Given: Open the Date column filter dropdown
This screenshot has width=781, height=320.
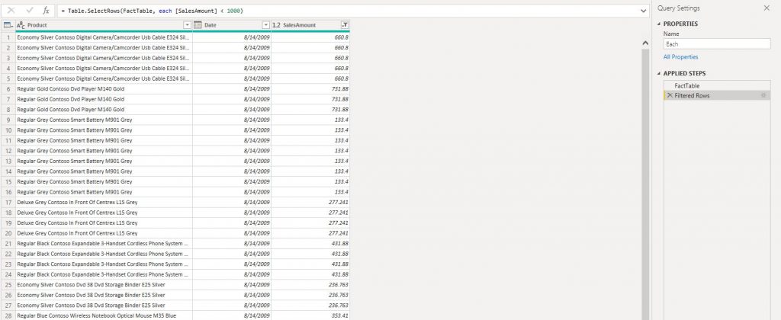Looking at the screenshot, I should (x=266, y=25).
